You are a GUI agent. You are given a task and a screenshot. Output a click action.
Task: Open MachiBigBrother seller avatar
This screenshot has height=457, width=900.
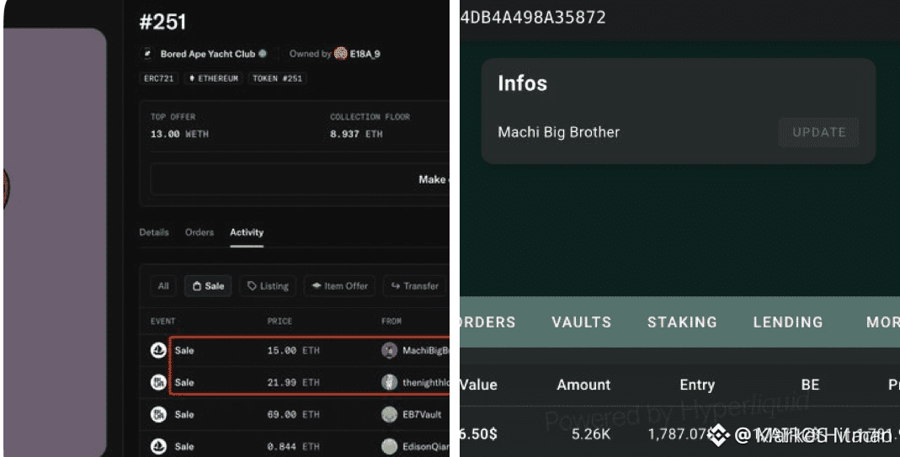389,350
